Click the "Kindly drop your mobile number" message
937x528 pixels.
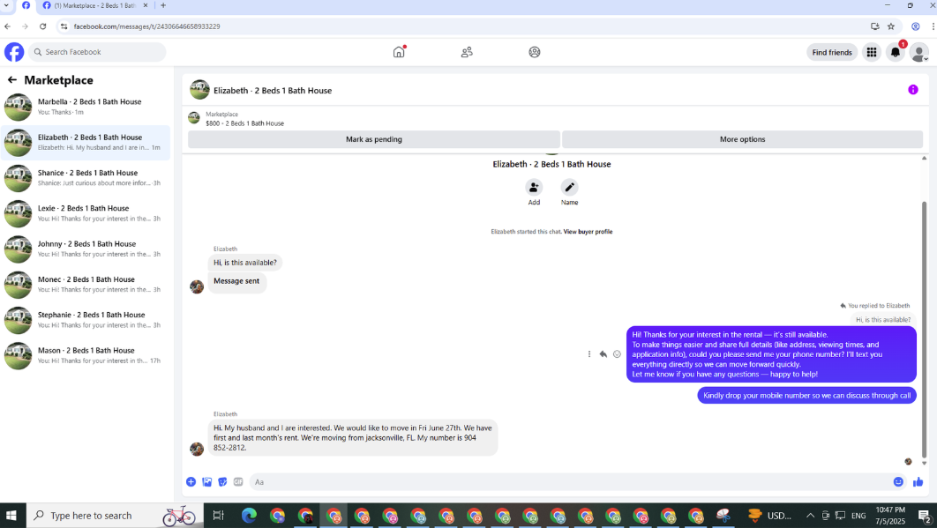(x=806, y=396)
